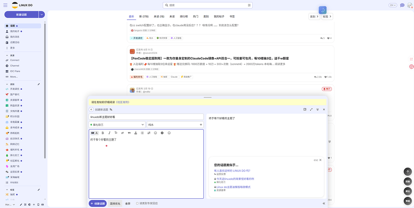Click the 舍弃 discard button
This screenshot has height=208, width=414.
[x=128, y=204]
